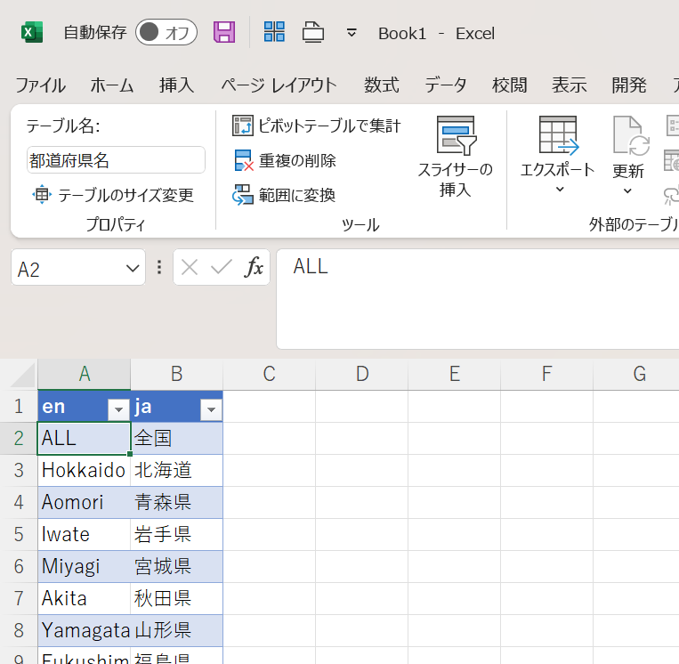Open the Customize Quick Access Toolbar dropdown
Screen dimensions: 679x664
352,33
